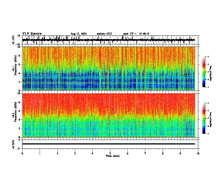
Task: Click the 8 kHz tick on ch.2 spectrogram
Action: 19,102
